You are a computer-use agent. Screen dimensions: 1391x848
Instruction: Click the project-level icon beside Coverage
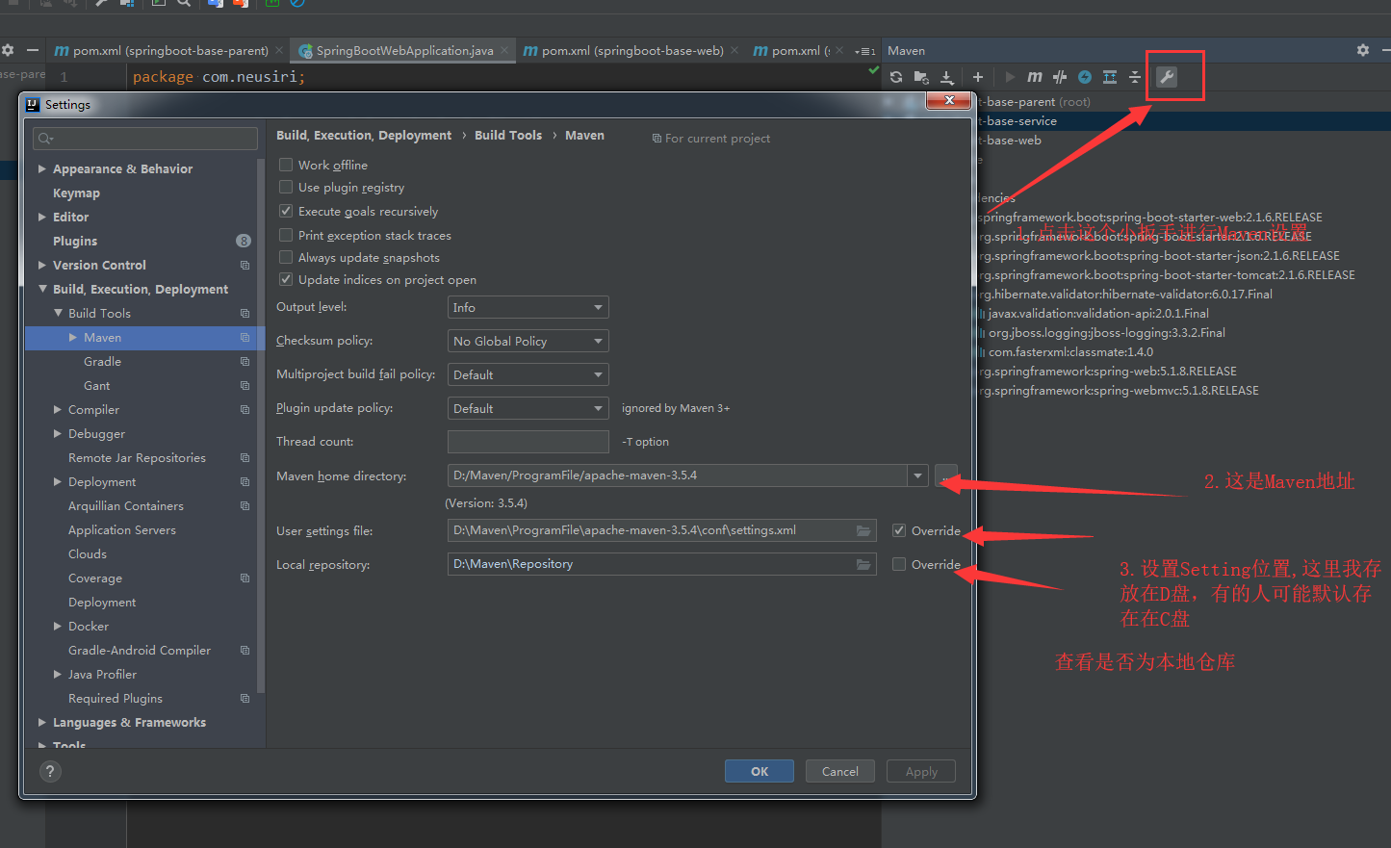(245, 578)
